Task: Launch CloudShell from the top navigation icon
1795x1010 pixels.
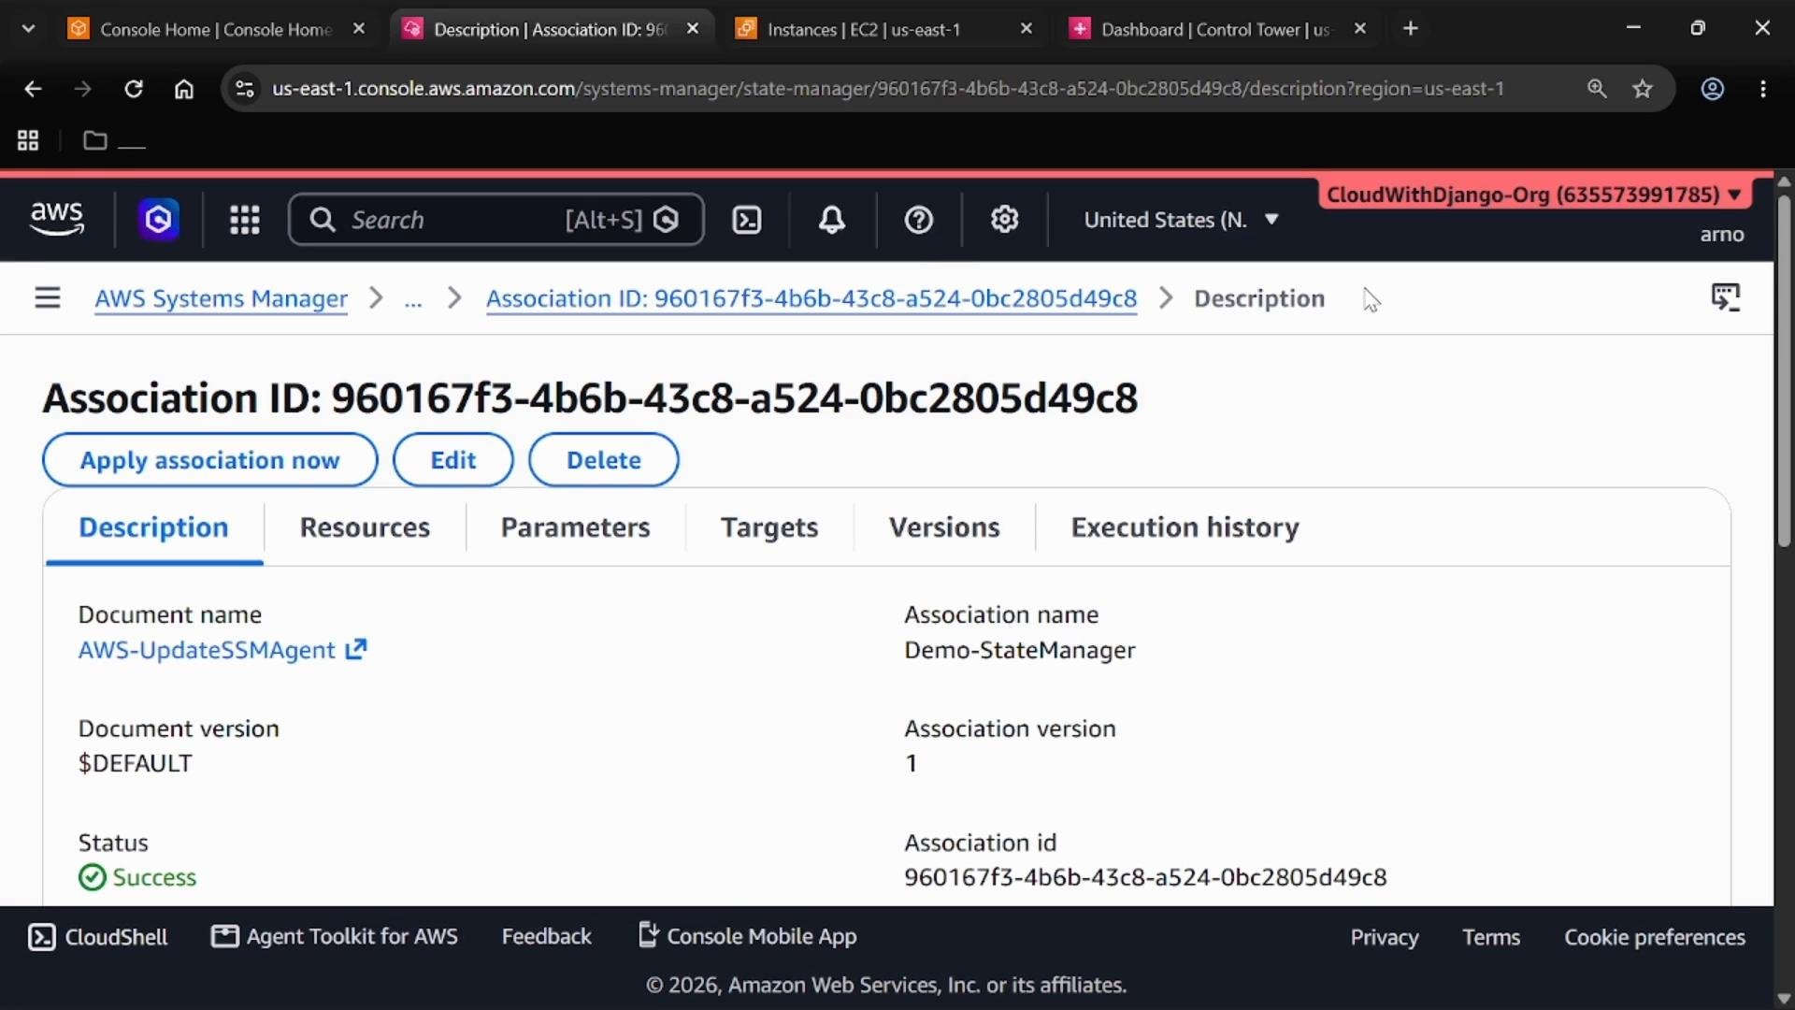Action: [747, 220]
